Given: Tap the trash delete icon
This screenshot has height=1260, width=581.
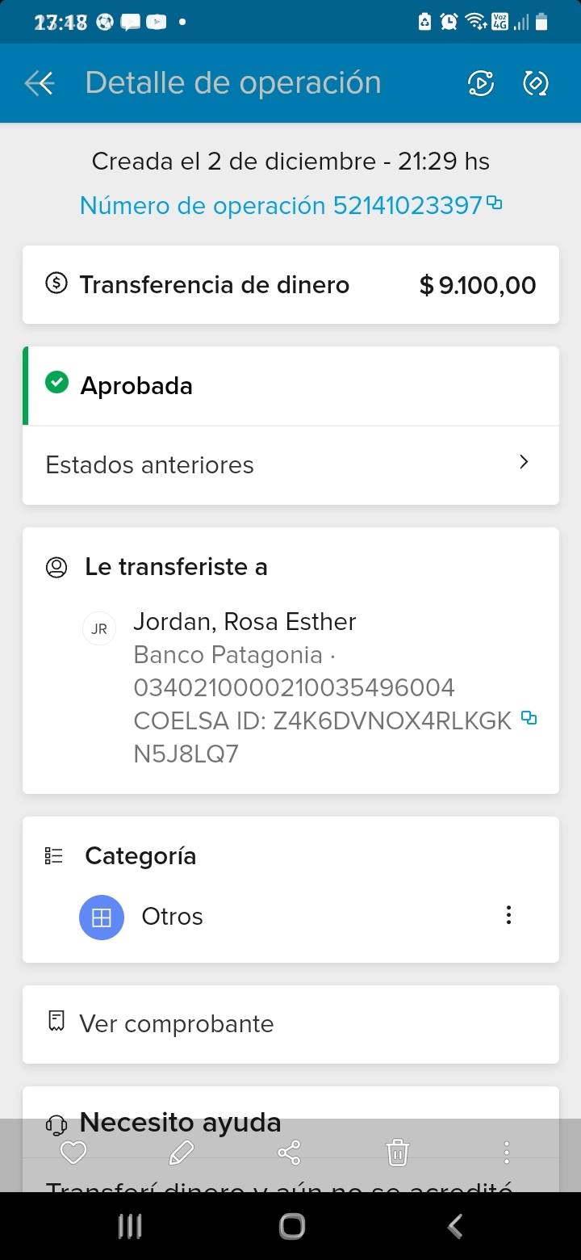Looking at the screenshot, I should (398, 1153).
